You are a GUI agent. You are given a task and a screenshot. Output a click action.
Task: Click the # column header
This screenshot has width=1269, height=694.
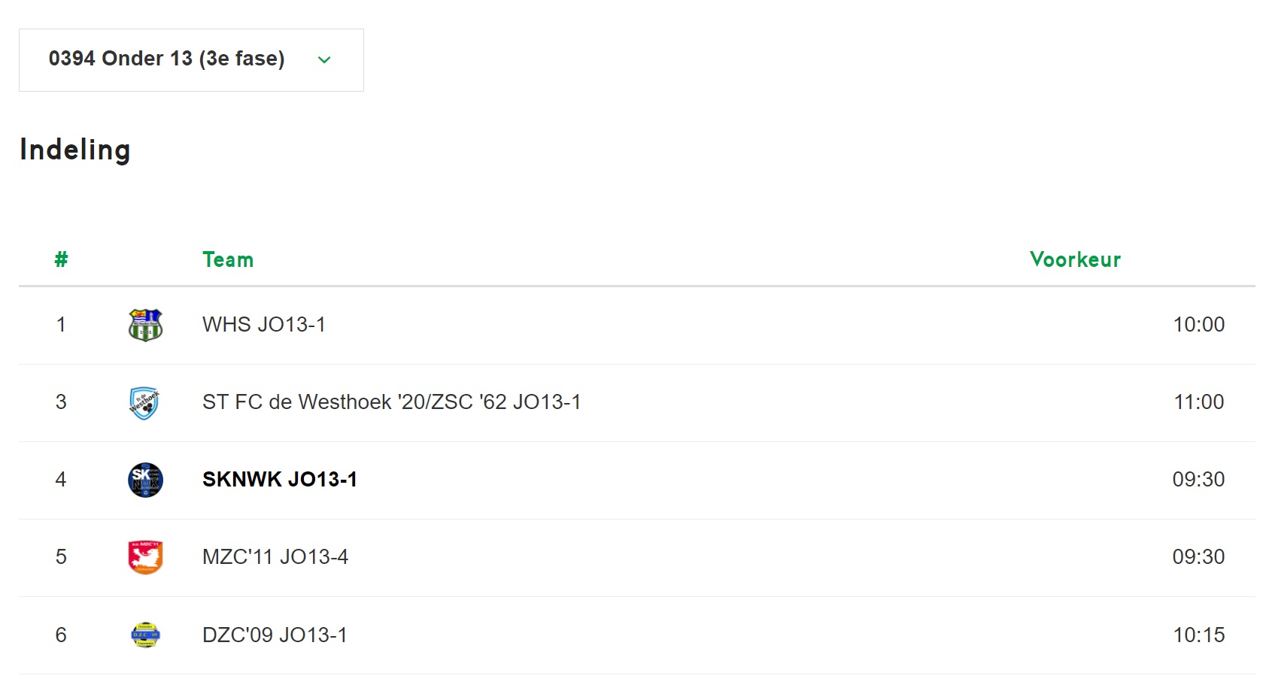62,260
